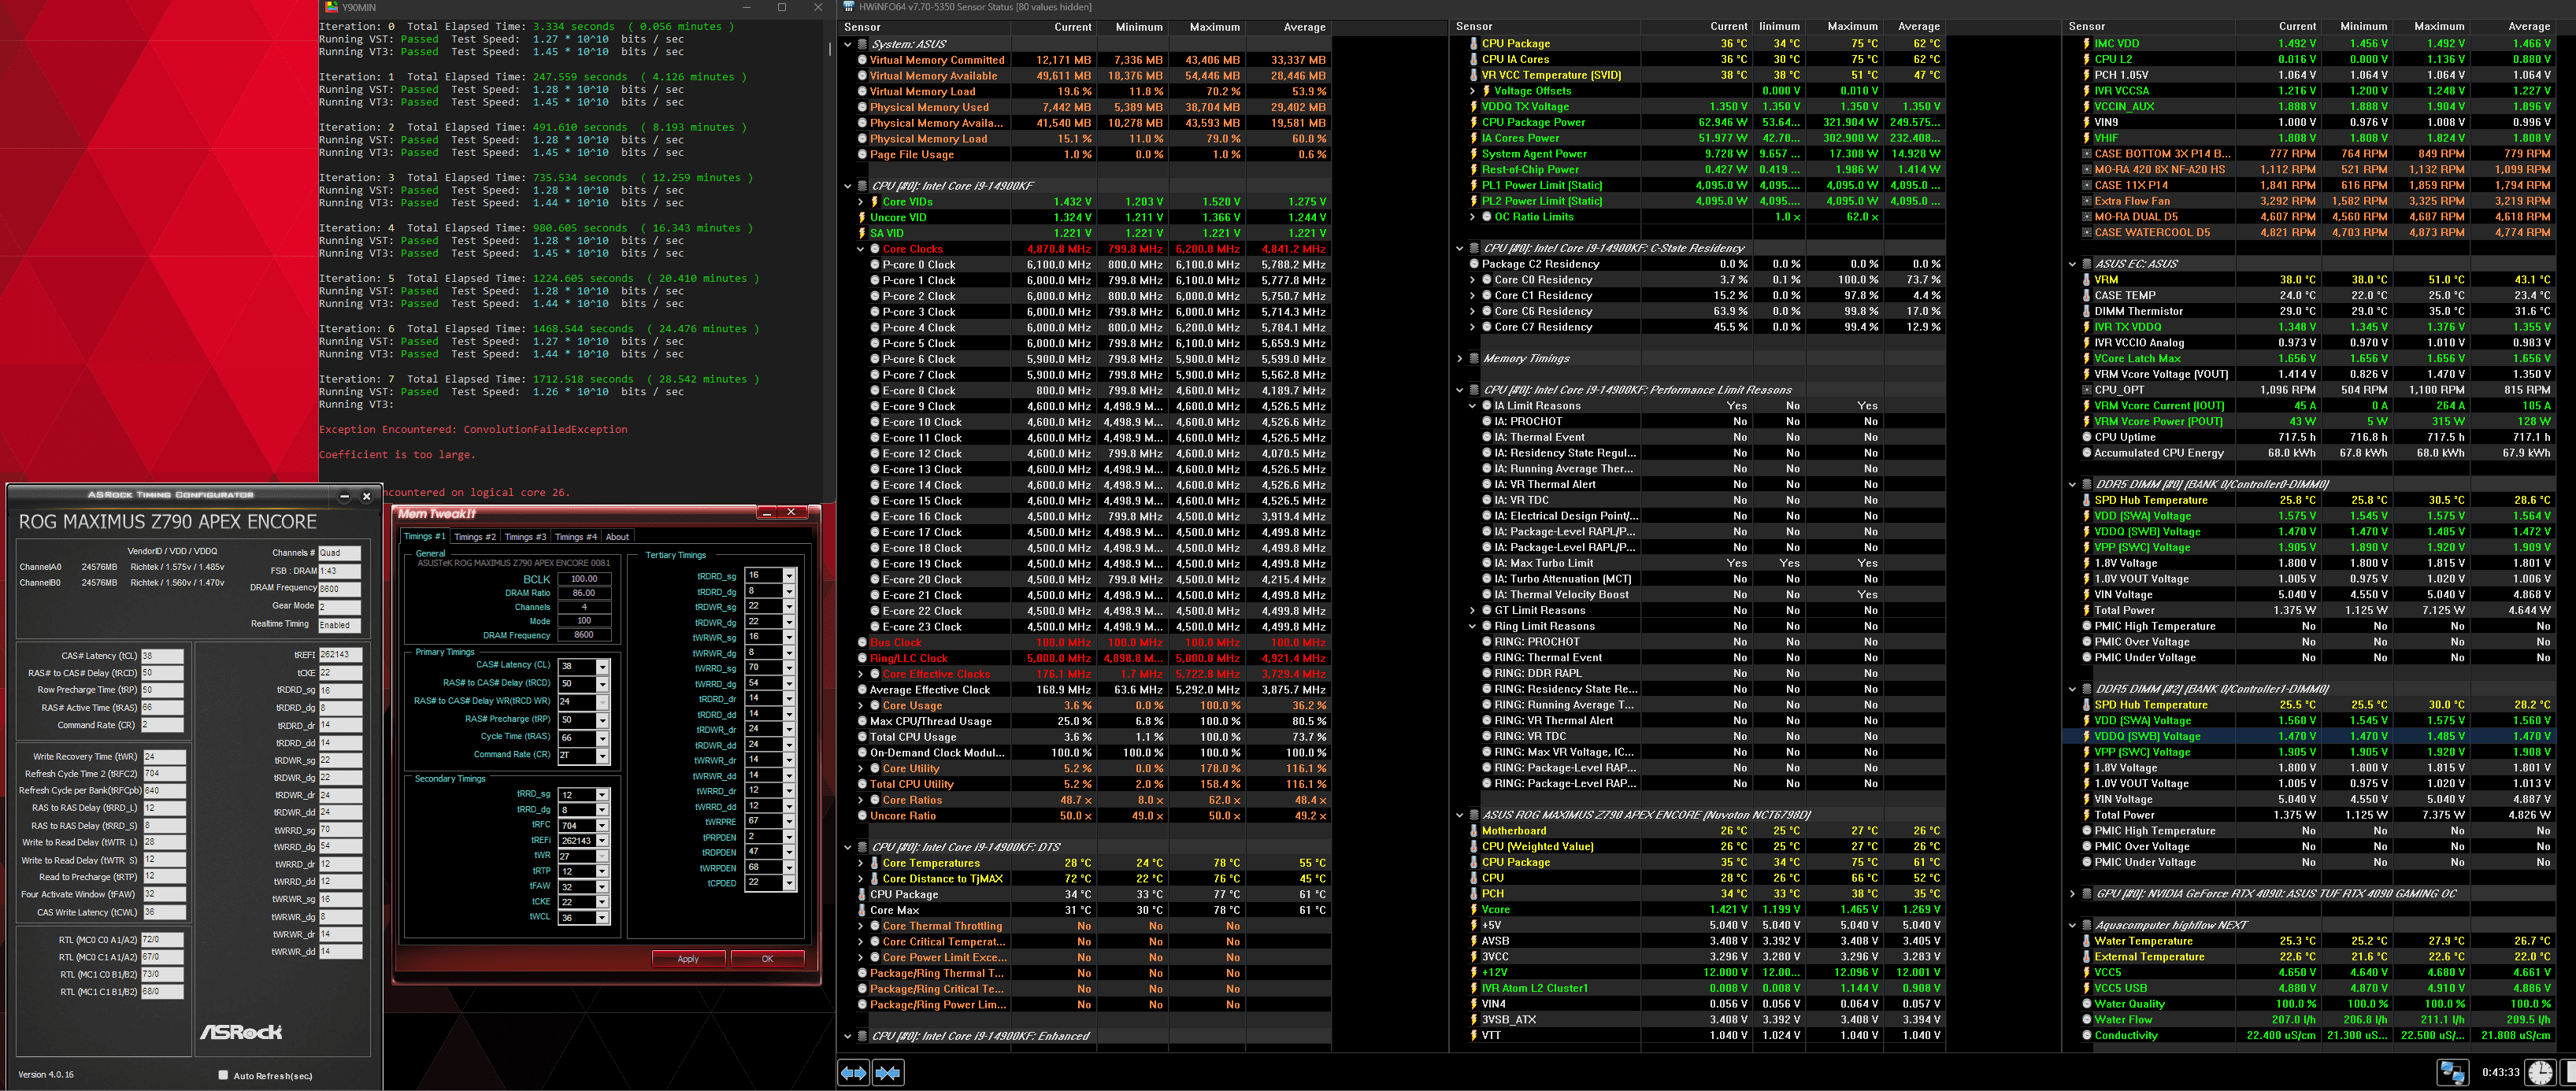Open the HWiNFO network remote monitor icon
2576x1091 pixels.
point(2452,1072)
